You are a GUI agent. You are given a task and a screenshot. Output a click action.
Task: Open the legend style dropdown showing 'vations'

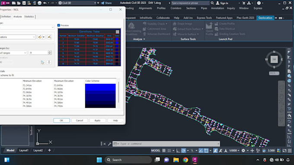(18, 37)
